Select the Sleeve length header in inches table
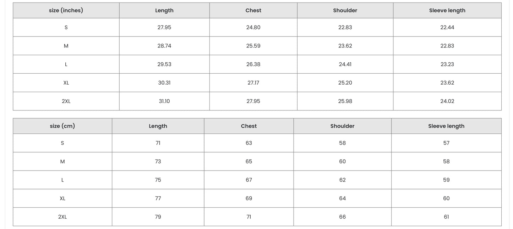Image resolution: width=513 pixels, height=229 pixels. 447,11
